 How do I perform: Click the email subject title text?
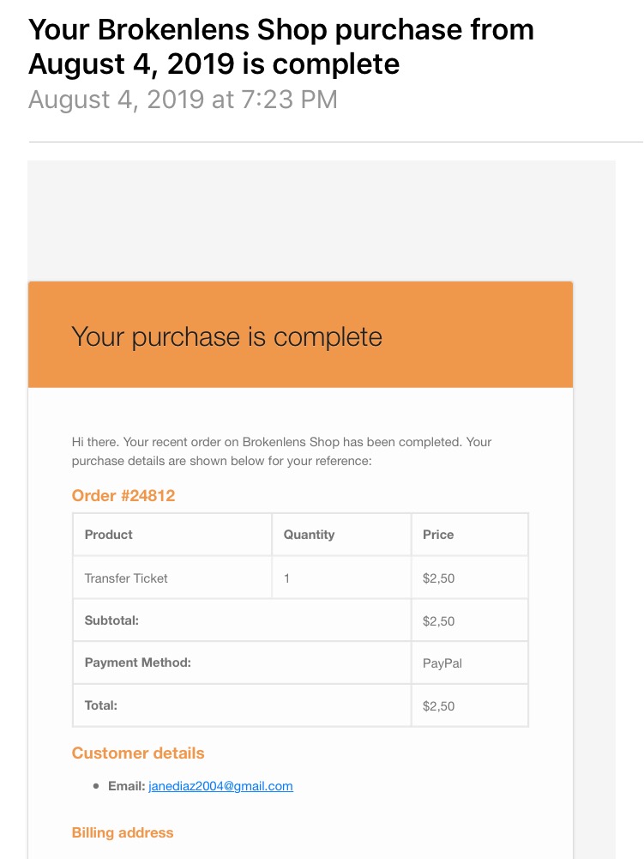[x=281, y=46]
